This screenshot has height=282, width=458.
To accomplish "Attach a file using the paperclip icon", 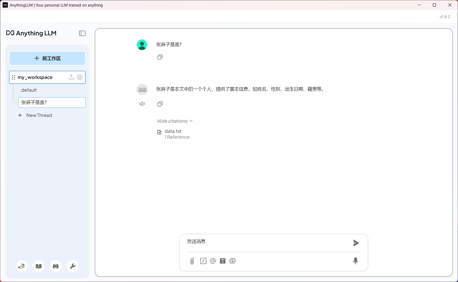I will tap(192, 261).
